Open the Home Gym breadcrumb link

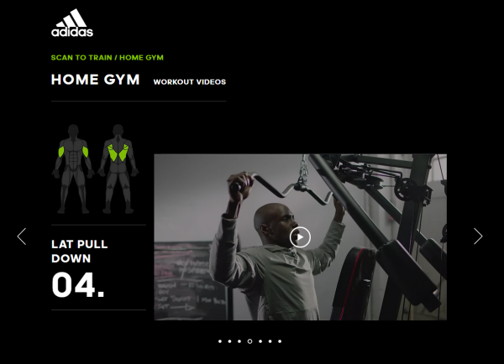(x=141, y=58)
